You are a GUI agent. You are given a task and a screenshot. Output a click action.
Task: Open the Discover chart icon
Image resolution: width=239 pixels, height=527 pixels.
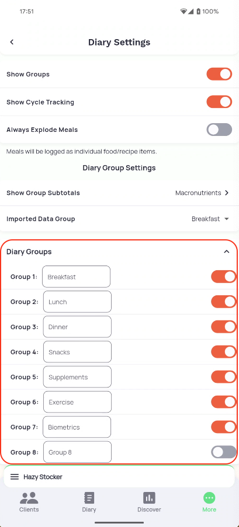point(149,498)
